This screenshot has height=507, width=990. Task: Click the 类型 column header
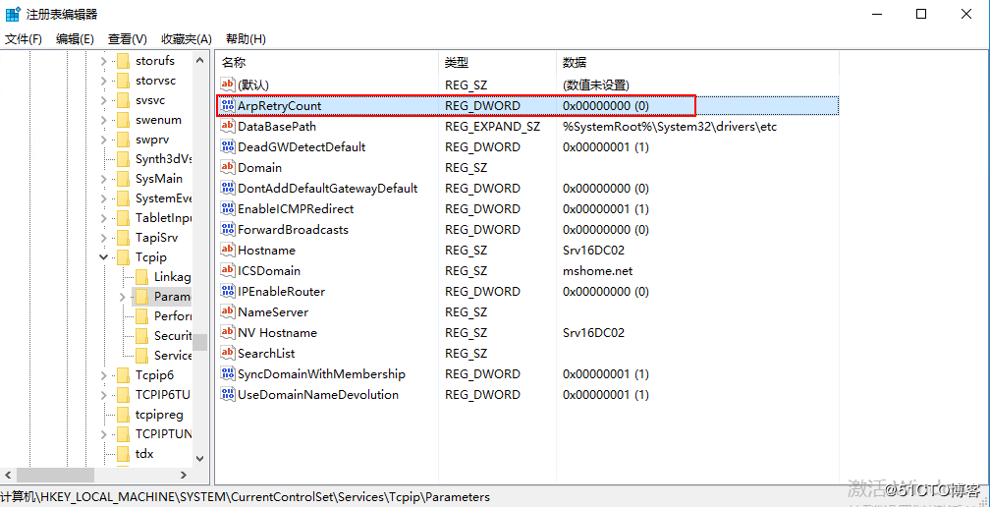(x=457, y=62)
